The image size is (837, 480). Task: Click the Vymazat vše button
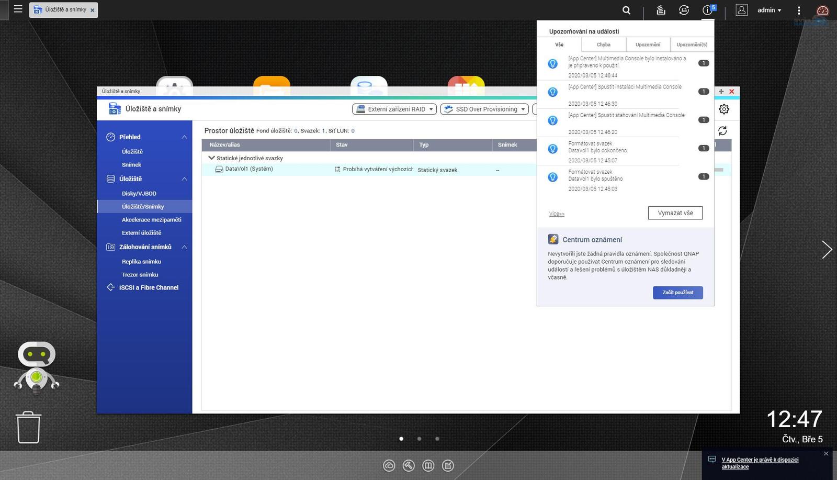pyautogui.click(x=675, y=213)
